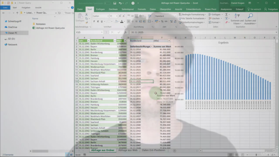Click the wrap text icon
This screenshot has width=279, height=157.
click(x=150, y=16)
